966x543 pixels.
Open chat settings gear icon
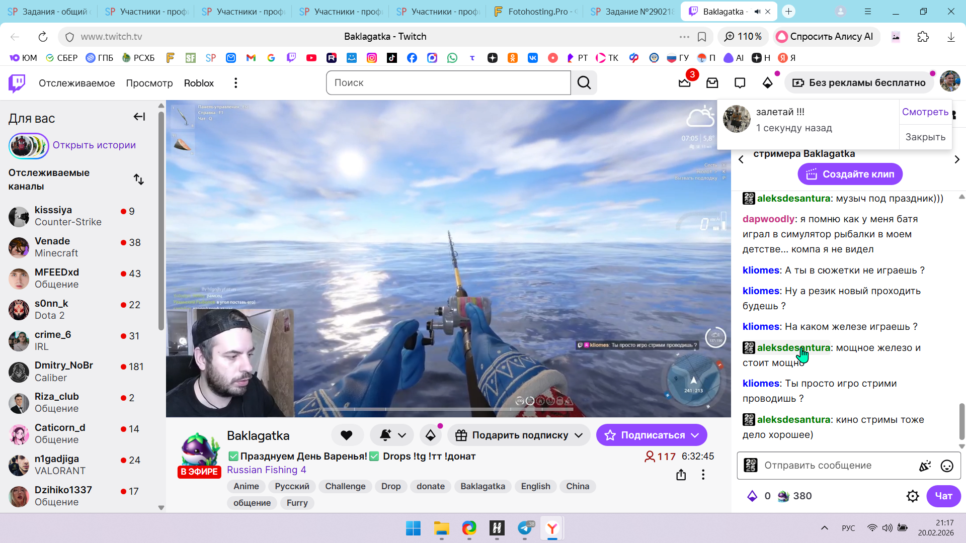coord(913,496)
